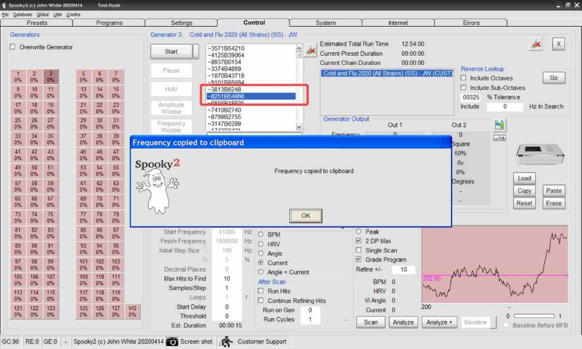Check the Include Octaves option
Viewport: 582px width, 349px height.
point(464,78)
